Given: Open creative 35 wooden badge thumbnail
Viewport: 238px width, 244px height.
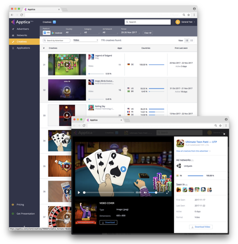Looking at the screenshot, I should 60,166.
